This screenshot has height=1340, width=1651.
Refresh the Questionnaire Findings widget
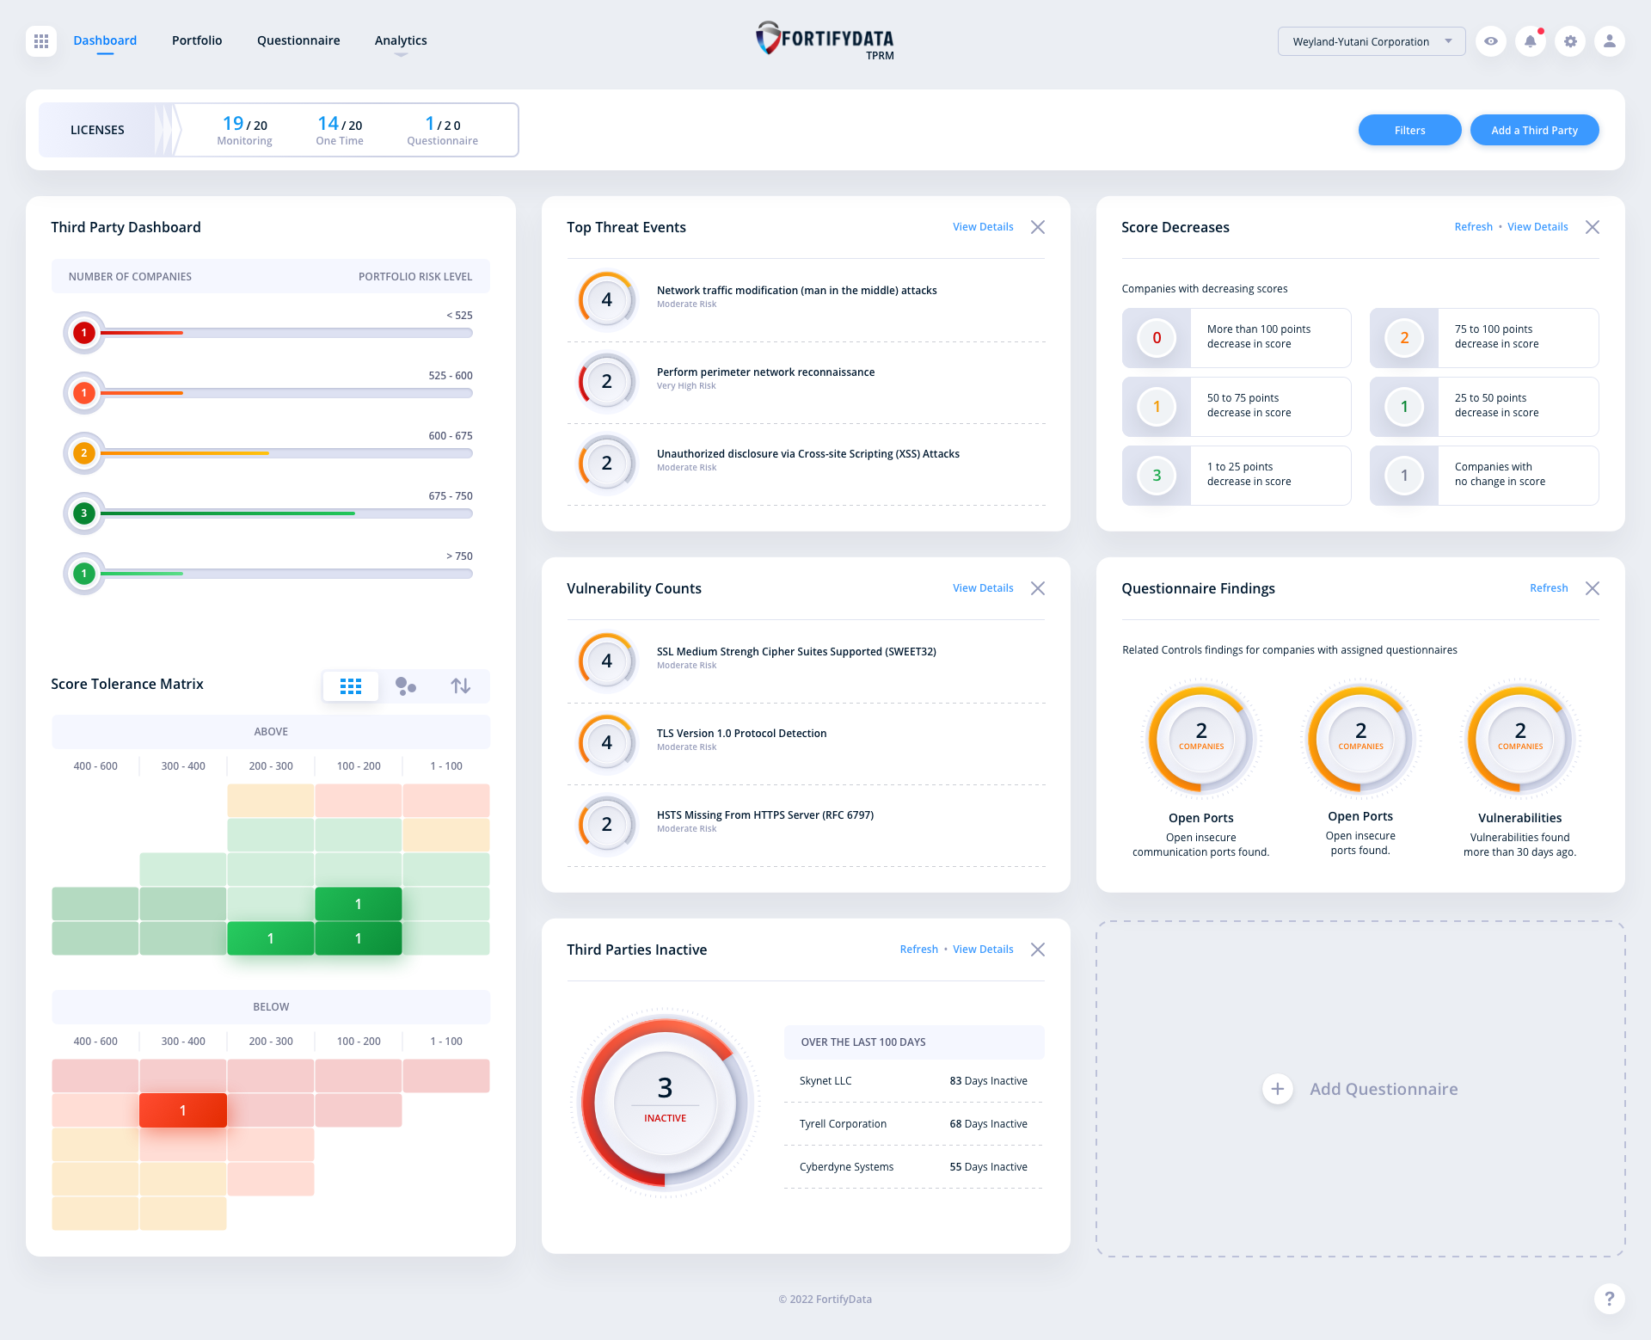(1548, 588)
